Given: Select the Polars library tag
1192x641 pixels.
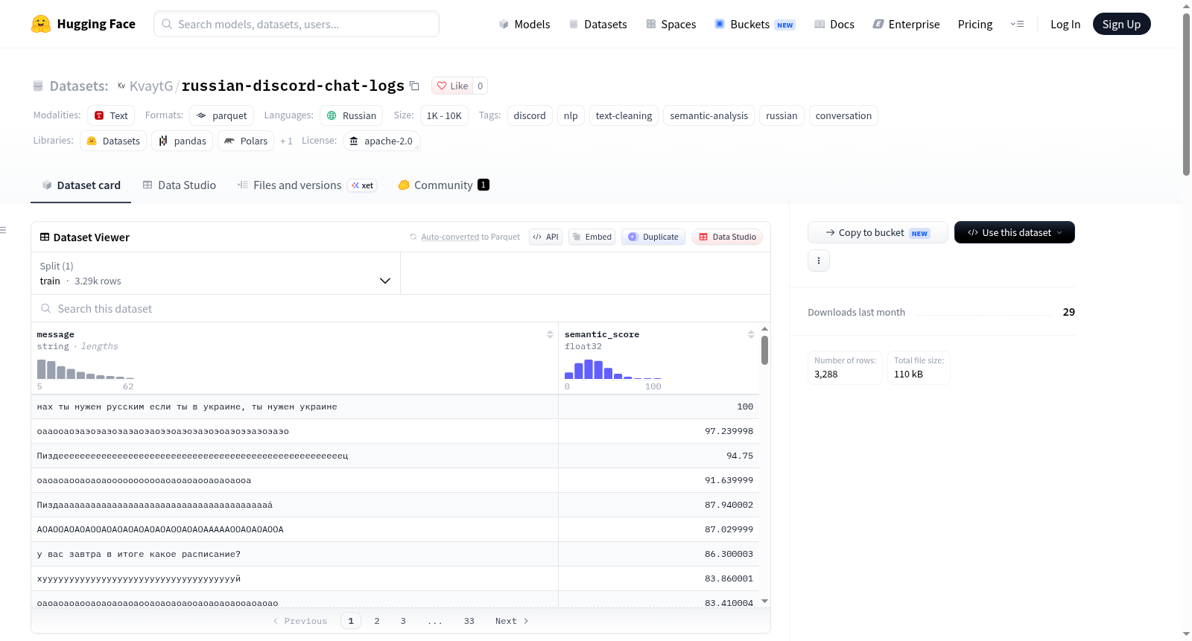Looking at the screenshot, I should pyautogui.click(x=246, y=141).
